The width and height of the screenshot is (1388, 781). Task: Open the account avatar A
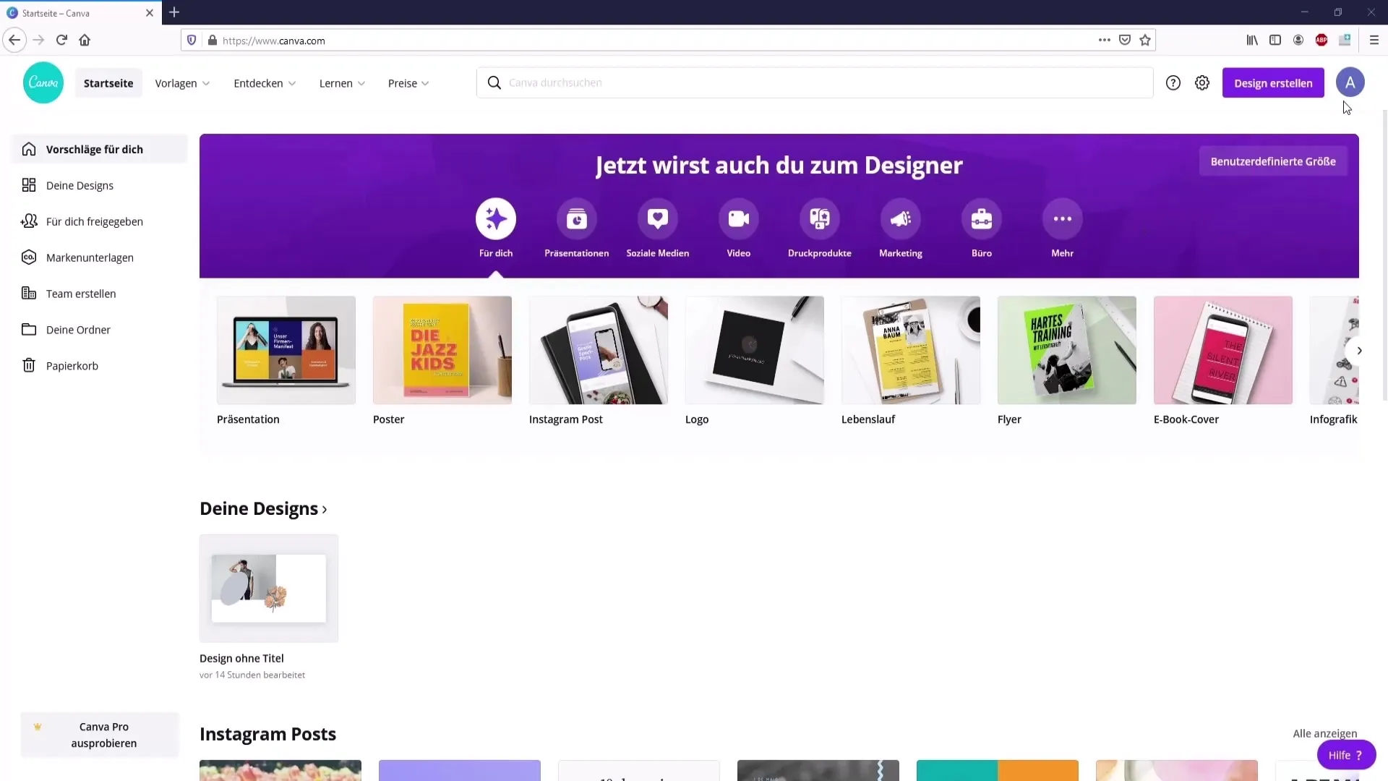point(1350,82)
